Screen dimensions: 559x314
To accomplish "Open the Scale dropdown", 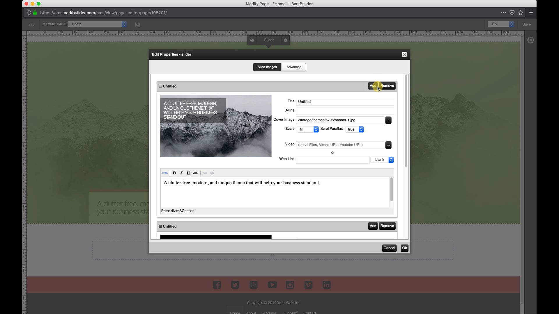I will tap(308, 129).
